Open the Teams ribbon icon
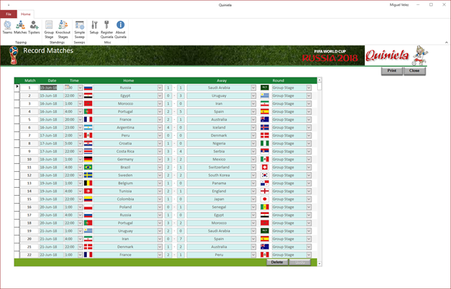This screenshot has height=289, width=451. [x=7, y=27]
